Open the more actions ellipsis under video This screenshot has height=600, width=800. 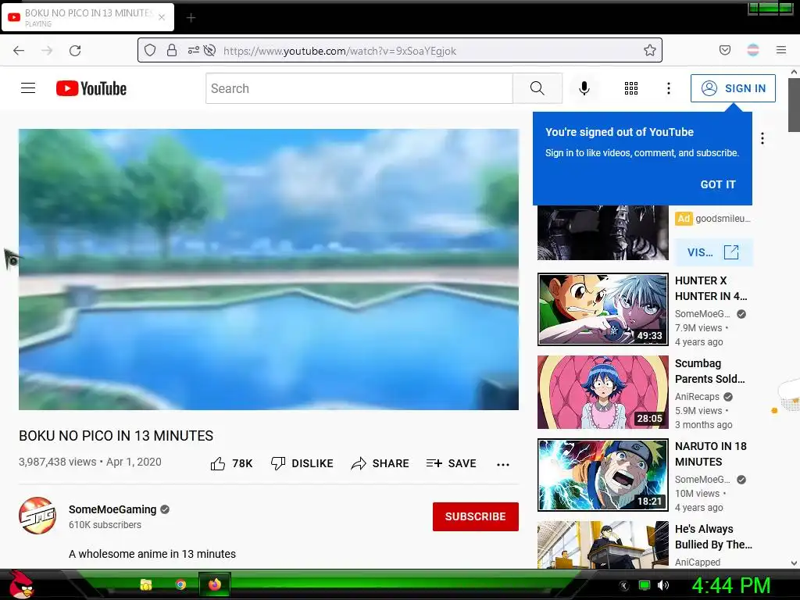pos(503,464)
